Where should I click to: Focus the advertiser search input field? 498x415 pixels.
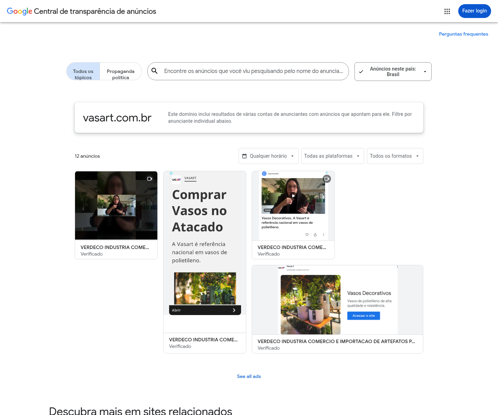tap(253, 71)
